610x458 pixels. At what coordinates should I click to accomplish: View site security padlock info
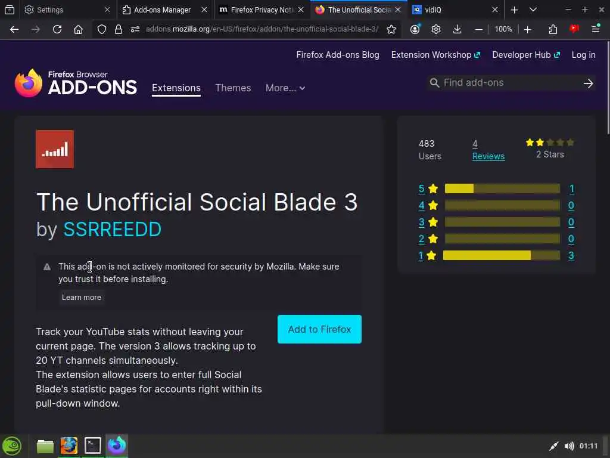click(x=119, y=29)
